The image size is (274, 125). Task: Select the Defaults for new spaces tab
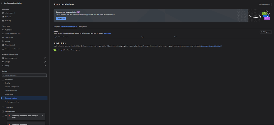pyautogui.click(x=69, y=26)
